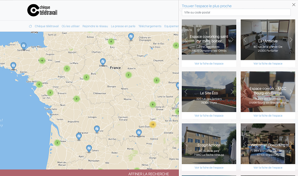
Task: Show next photo on La tAntative card
Action: pyautogui.click(x=291, y=40)
